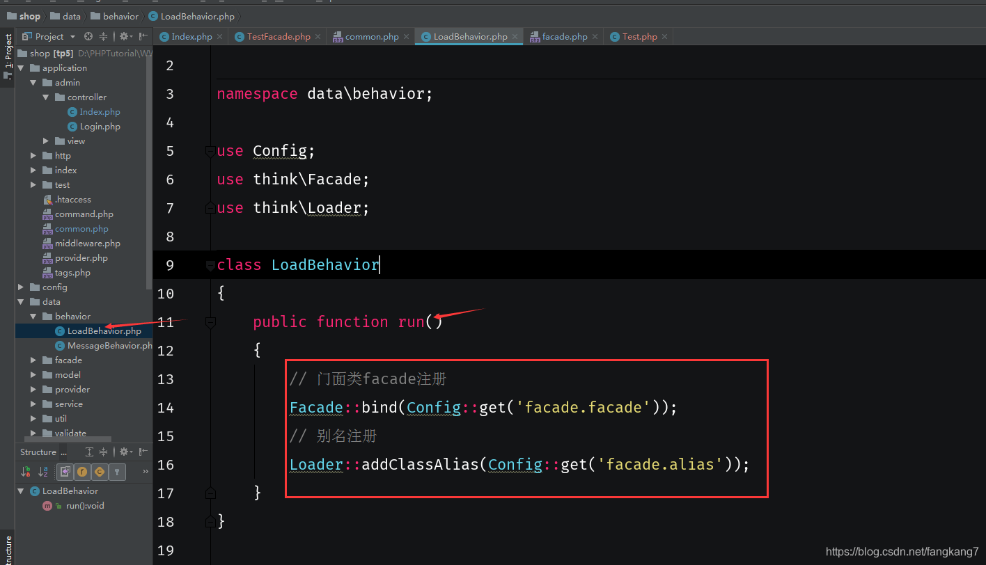Close the LoadBehavior.php editor tab
The width and height of the screenshot is (986, 565).
click(515, 37)
